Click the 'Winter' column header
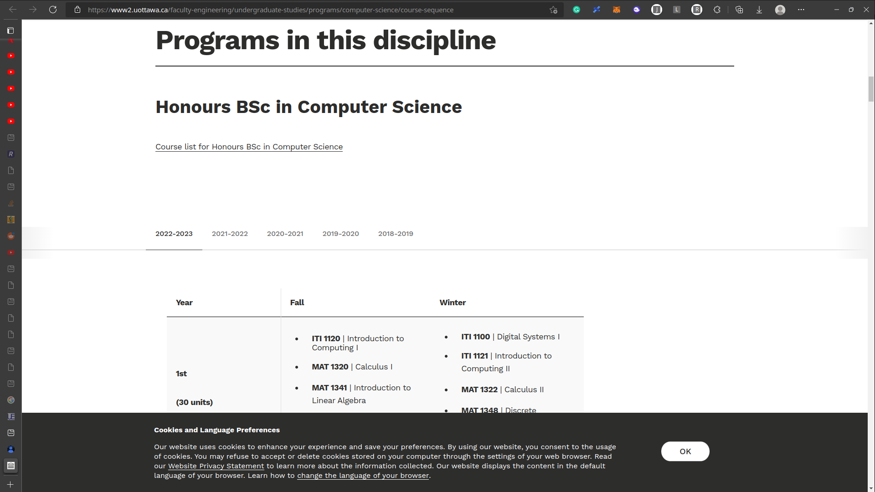The image size is (875, 492). [453, 302]
